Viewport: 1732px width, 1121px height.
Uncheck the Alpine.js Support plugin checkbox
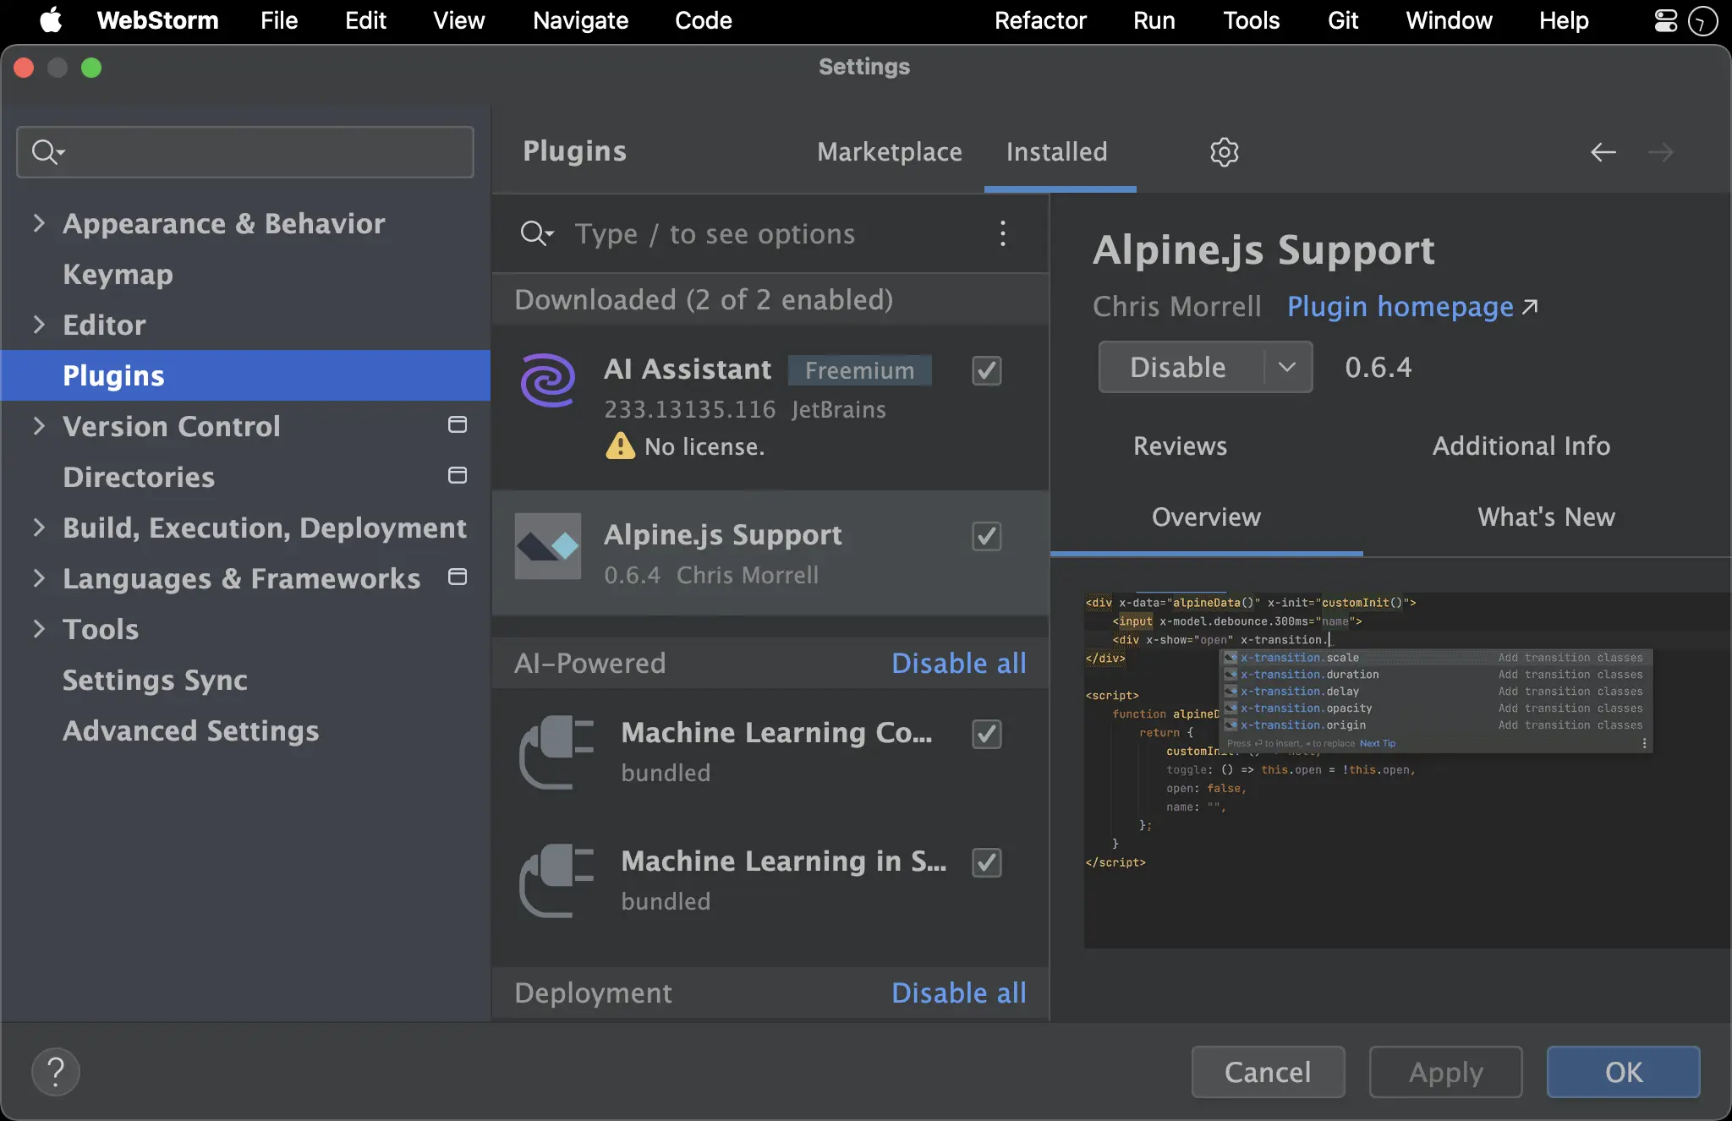coord(987,536)
